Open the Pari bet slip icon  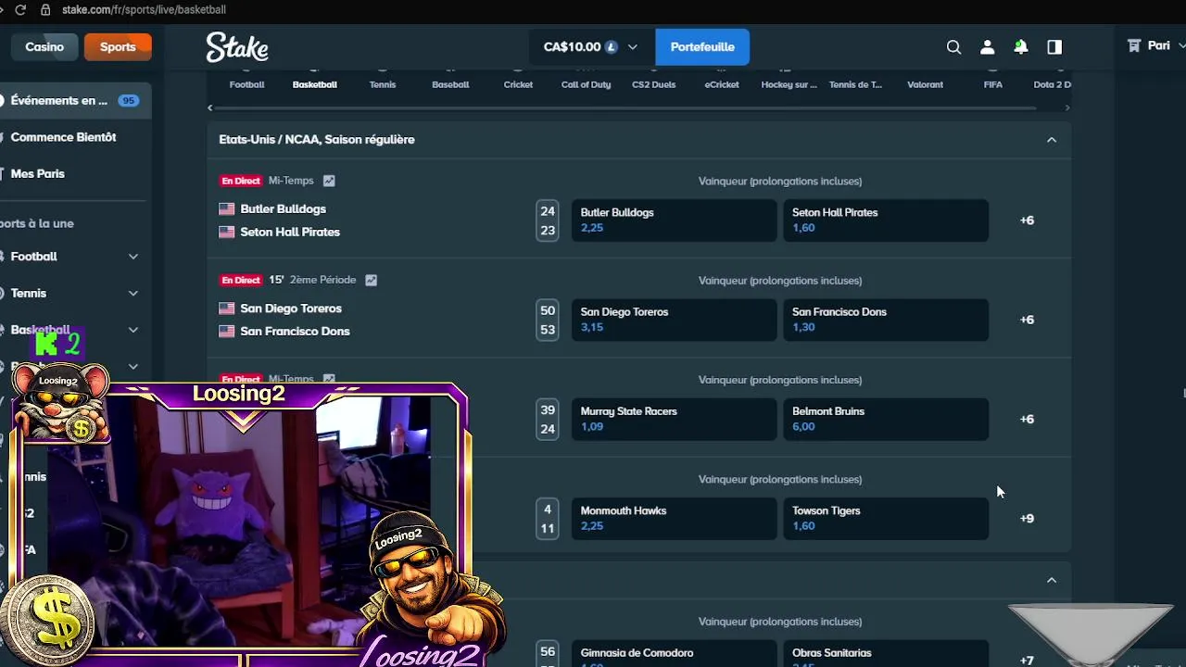pyautogui.click(x=1133, y=45)
